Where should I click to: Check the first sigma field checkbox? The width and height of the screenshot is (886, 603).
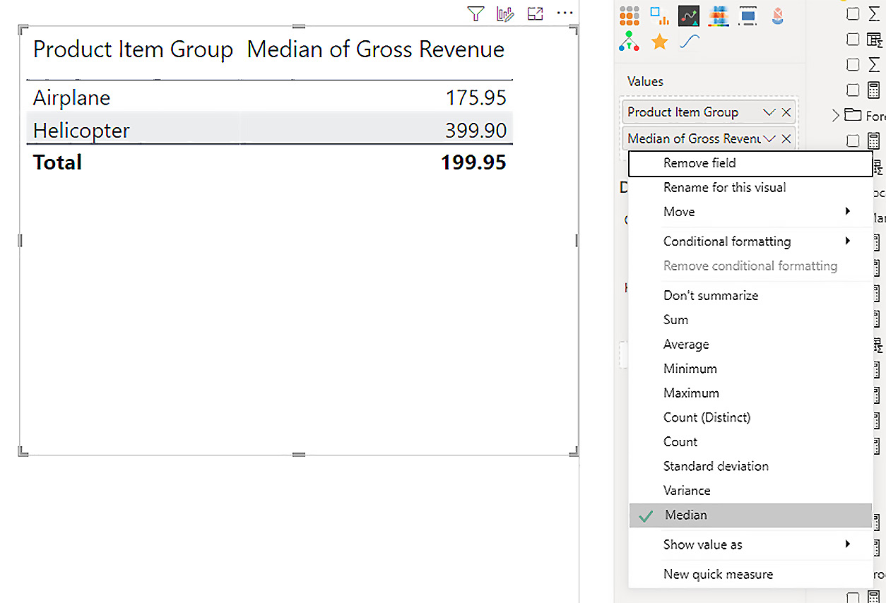pos(853,13)
